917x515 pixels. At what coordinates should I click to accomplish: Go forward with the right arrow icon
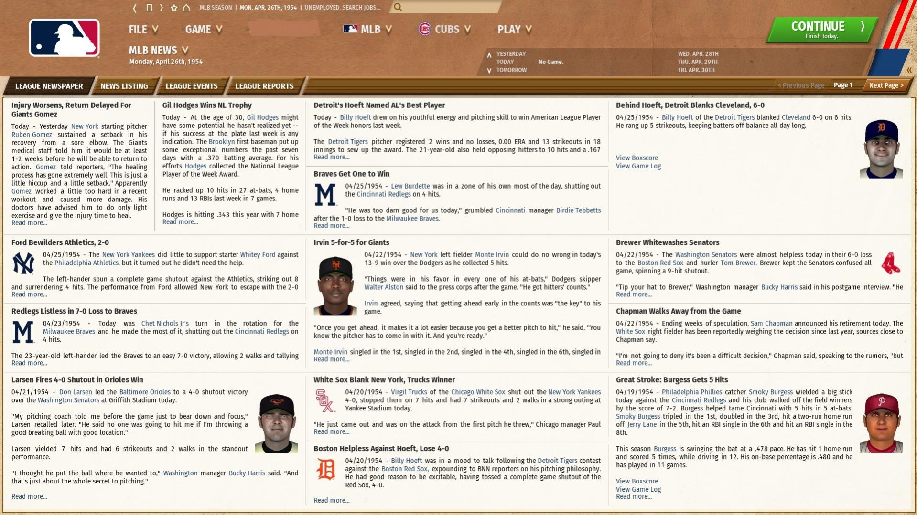coord(162,8)
